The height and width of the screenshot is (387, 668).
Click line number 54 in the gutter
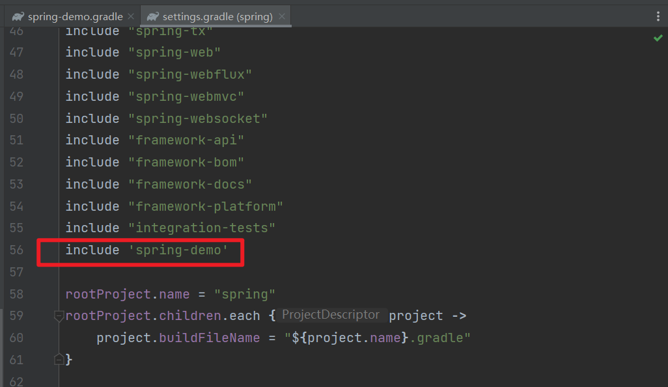pos(16,206)
